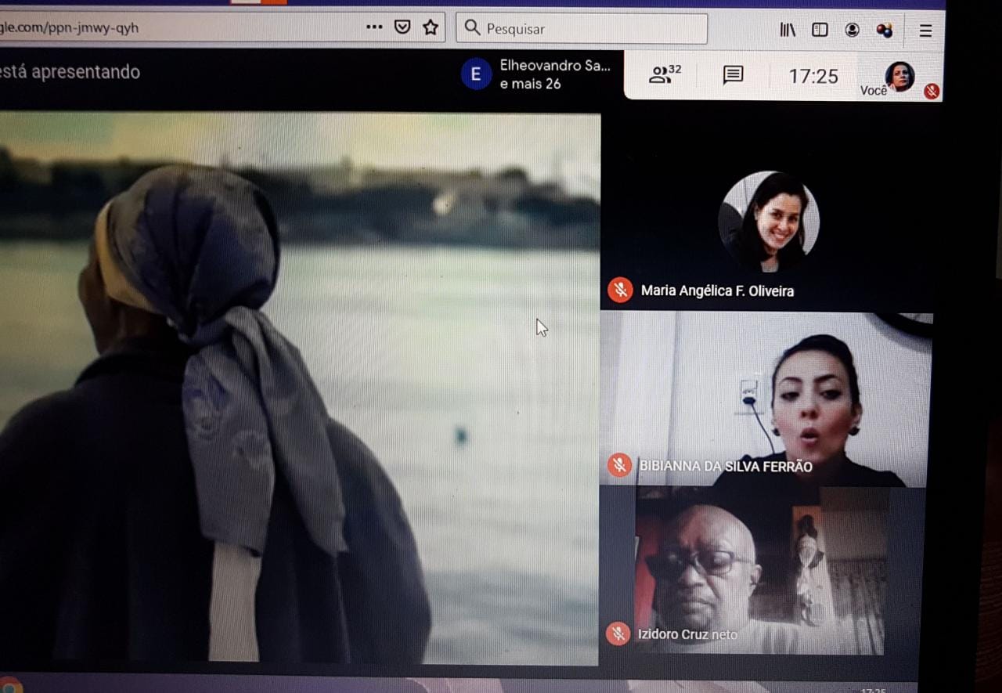Viewport: 1002px width, 693px height.
Task: Click the blue E presenter avatar
Action: tap(476, 74)
